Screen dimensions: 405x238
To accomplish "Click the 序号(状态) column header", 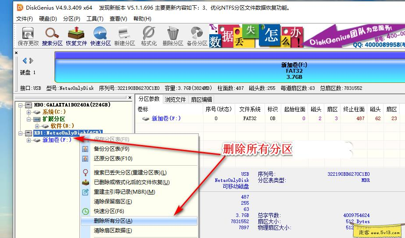I will pyautogui.click(x=219, y=109).
